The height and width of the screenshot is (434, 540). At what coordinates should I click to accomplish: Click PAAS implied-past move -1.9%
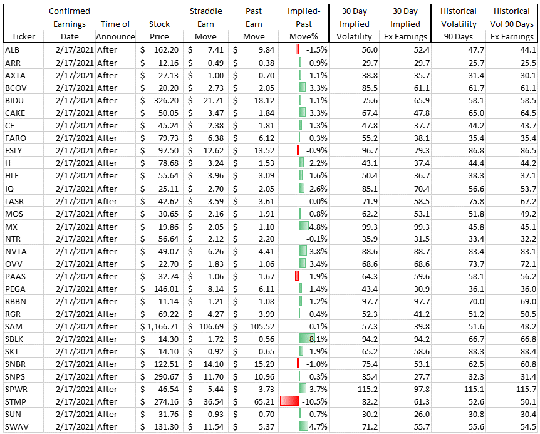304,276
